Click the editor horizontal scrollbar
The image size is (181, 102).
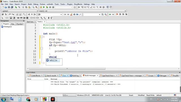[x=67, y=69]
